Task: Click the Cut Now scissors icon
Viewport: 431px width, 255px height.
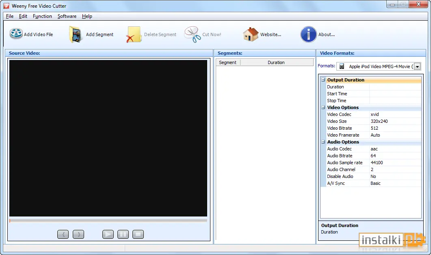Action: 193,34
